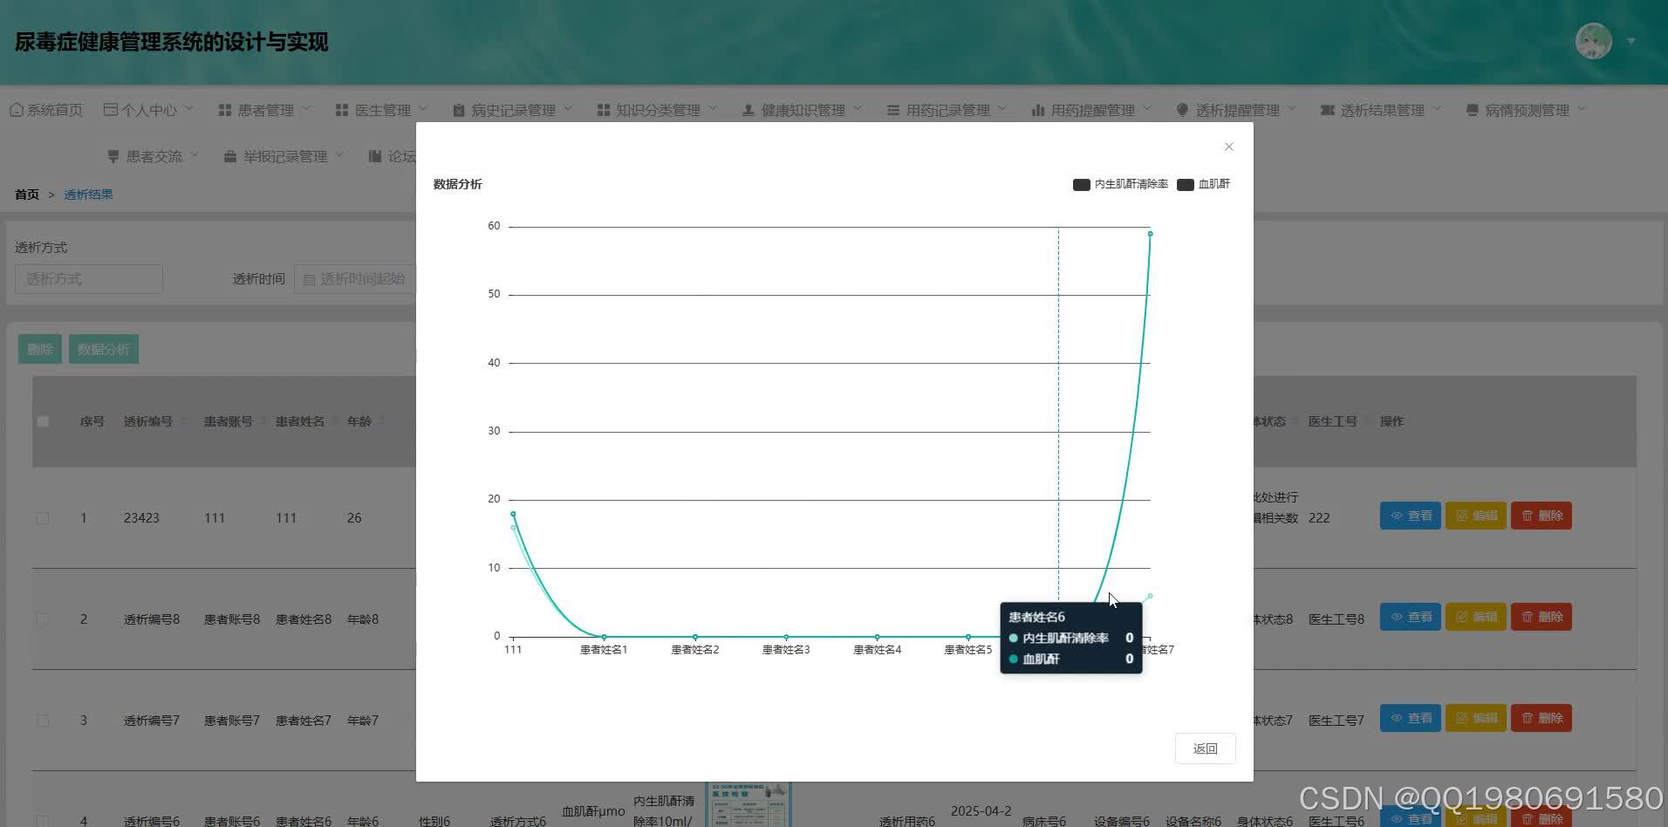Toggle 内生肌酐清除率 legend swatch

(1081, 184)
